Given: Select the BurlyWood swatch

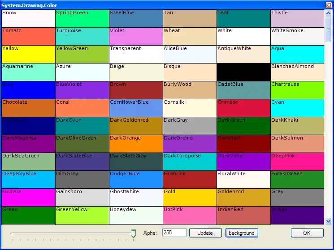Looking at the screenshot, I should [x=190, y=90].
